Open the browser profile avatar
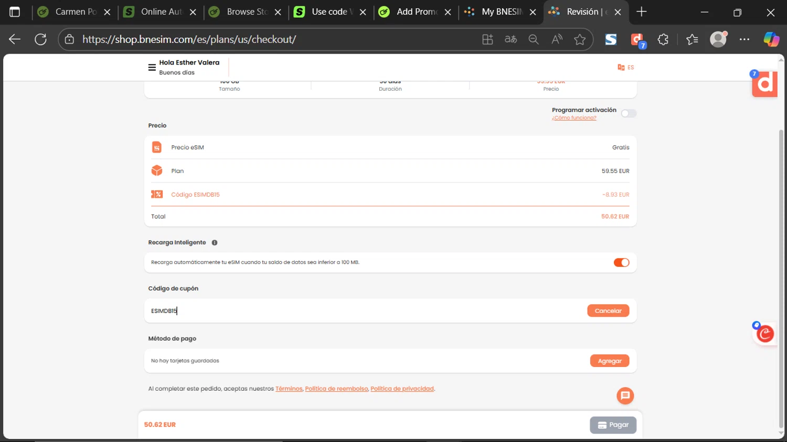This screenshot has width=787, height=442. 718,39
